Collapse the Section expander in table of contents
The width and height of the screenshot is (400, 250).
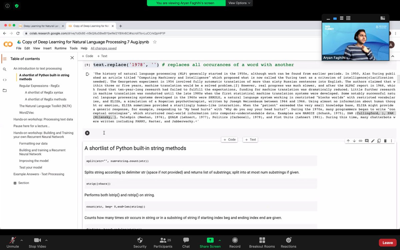[x=15, y=183]
